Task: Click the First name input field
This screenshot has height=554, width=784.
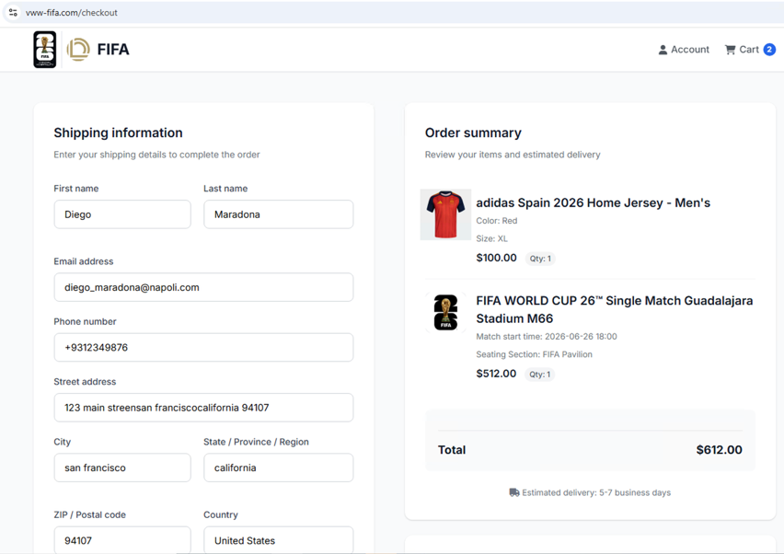Action: pos(122,214)
